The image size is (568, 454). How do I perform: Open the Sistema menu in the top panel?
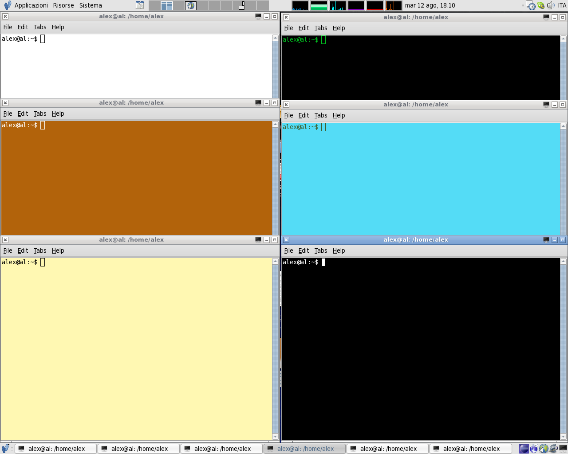[x=91, y=5]
